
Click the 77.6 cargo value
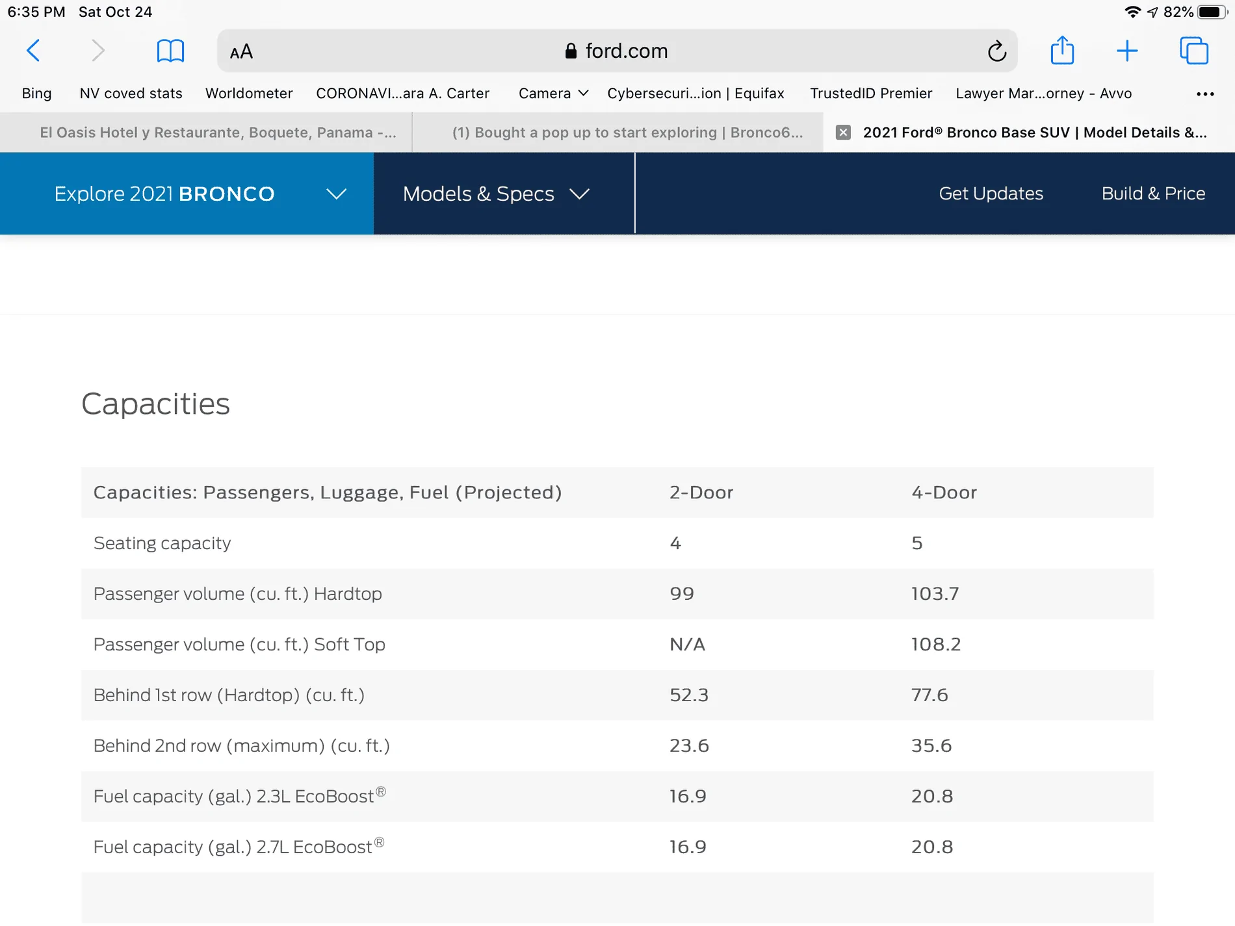coord(929,695)
